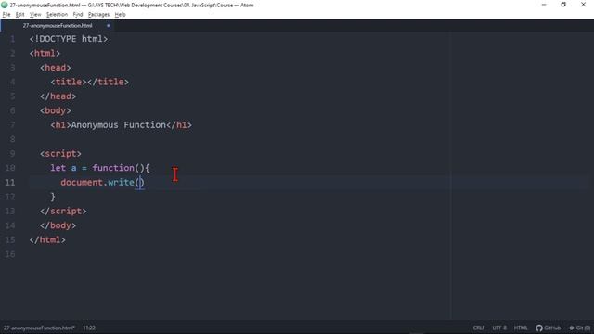Click the 11:22 cursor position indicator
The image size is (594, 334).
[x=89, y=328]
